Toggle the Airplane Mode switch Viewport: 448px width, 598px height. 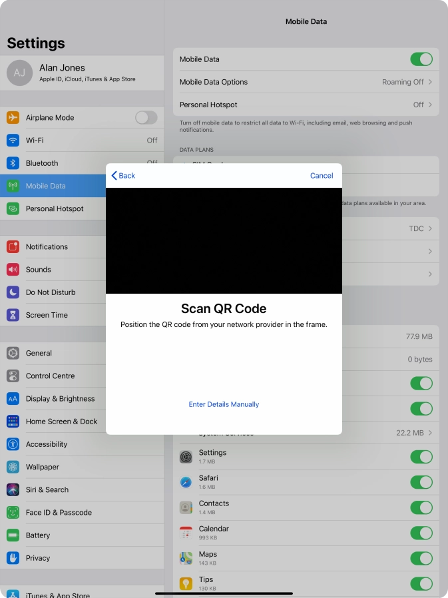(146, 117)
